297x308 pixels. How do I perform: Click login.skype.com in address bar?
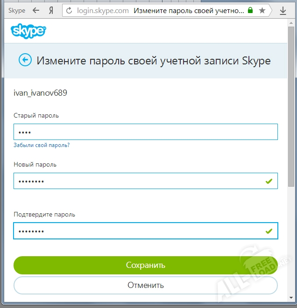[x=103, y=10]
